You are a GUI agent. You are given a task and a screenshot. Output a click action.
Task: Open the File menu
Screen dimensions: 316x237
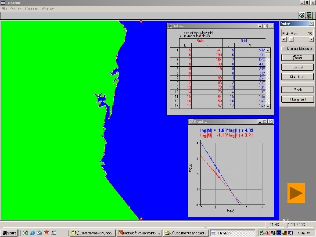(4, 9)
